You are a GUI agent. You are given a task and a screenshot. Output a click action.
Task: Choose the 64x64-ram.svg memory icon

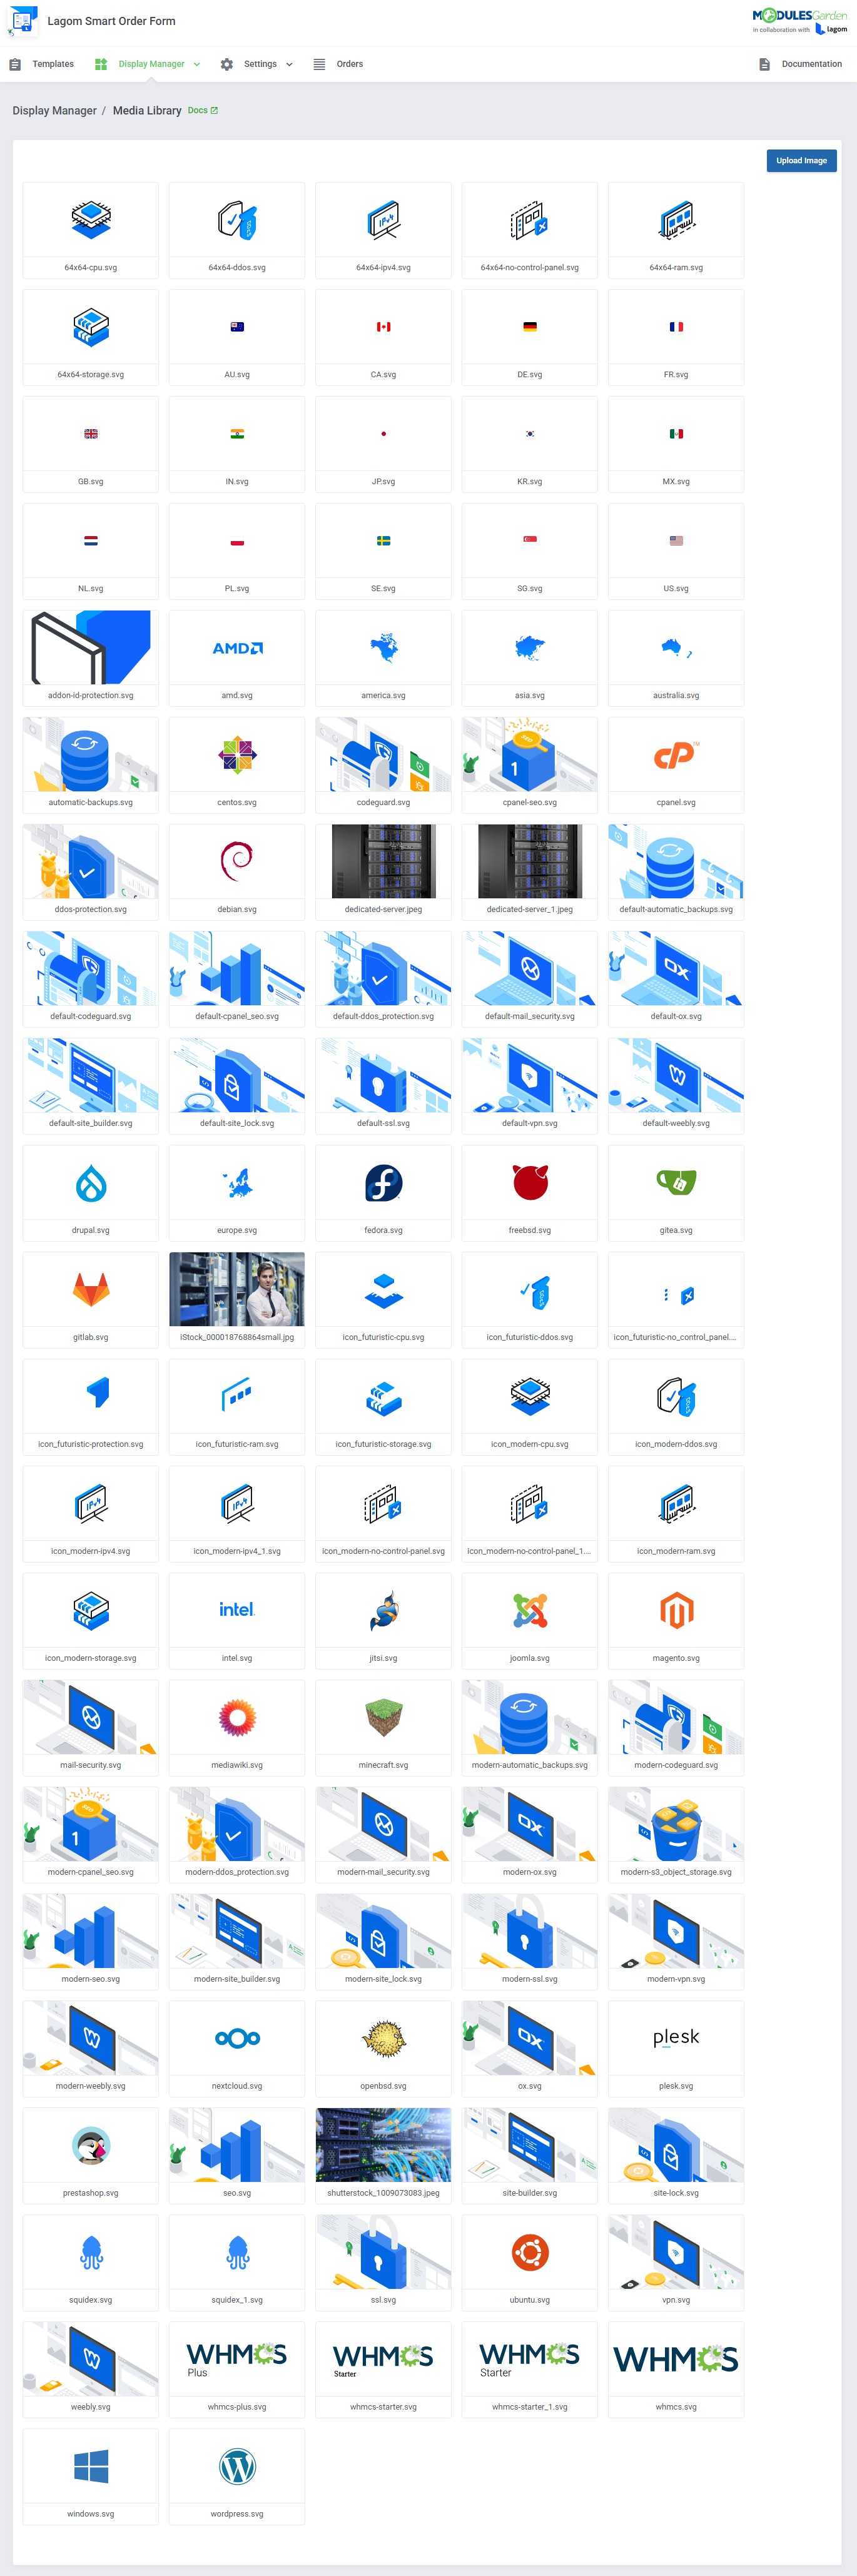pyautogui.click(x=676, y=219)
